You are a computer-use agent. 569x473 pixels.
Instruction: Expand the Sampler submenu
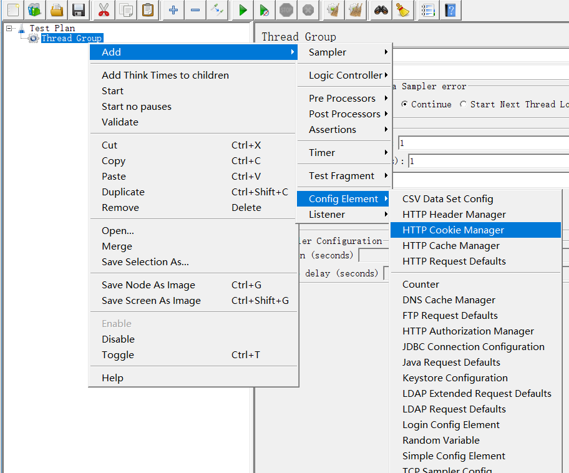coord(343,52)
